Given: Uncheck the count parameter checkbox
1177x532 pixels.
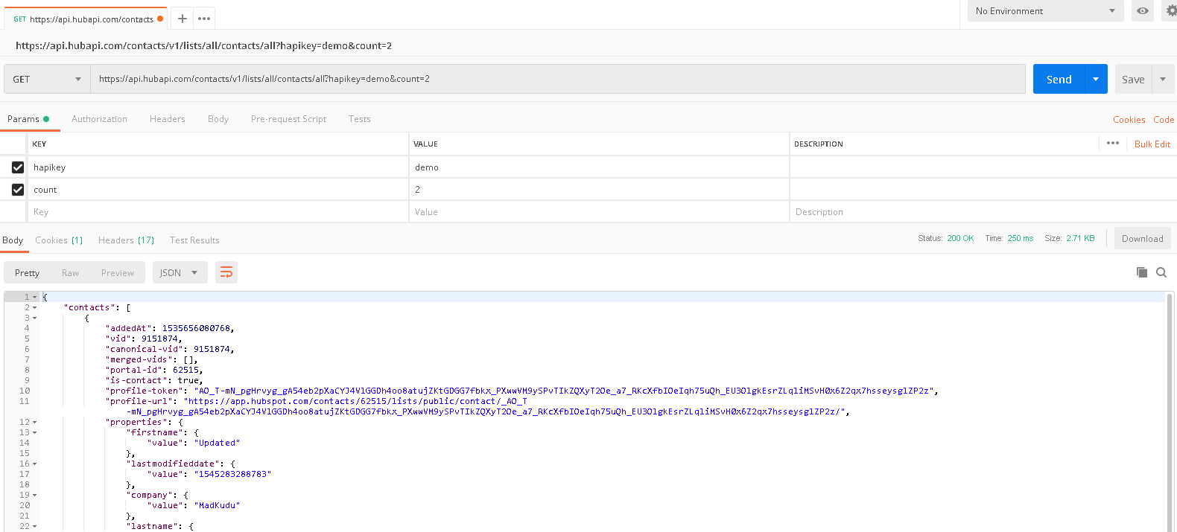Looking at the screenshot, I should tap(18, 190).
